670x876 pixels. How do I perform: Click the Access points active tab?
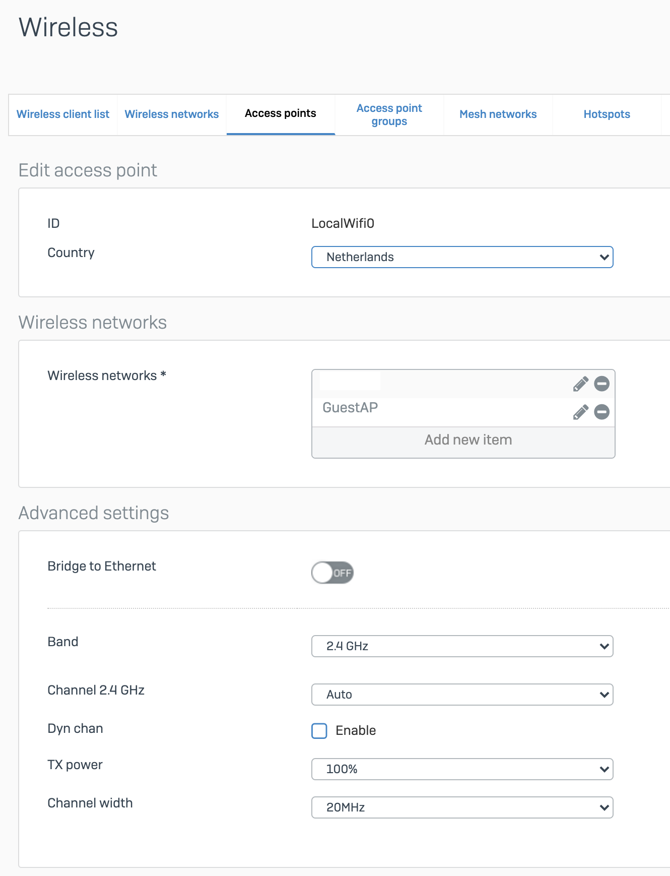tap(281, 113)
